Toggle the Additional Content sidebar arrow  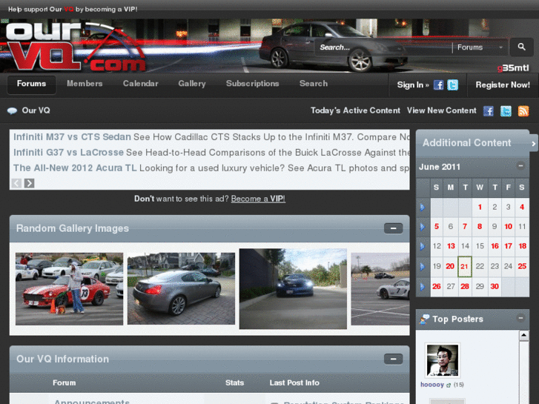pyautogui.click(x=534, y=144)
